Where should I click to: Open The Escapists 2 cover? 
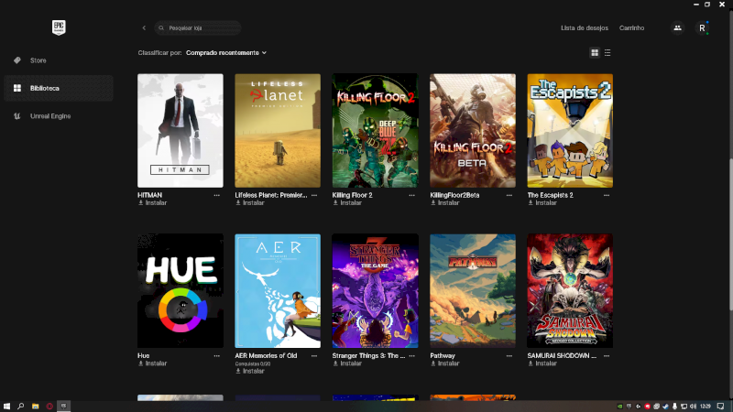point(570,130)
